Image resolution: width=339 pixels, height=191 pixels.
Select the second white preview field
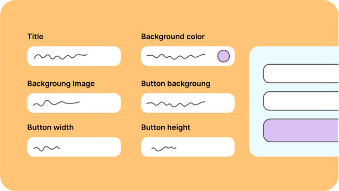click(x=301, y=101)
